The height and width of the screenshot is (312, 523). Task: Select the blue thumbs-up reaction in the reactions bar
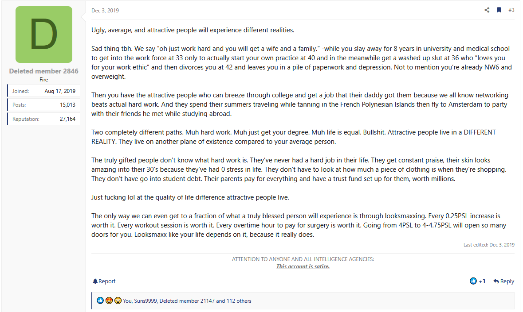pos(100,301)
